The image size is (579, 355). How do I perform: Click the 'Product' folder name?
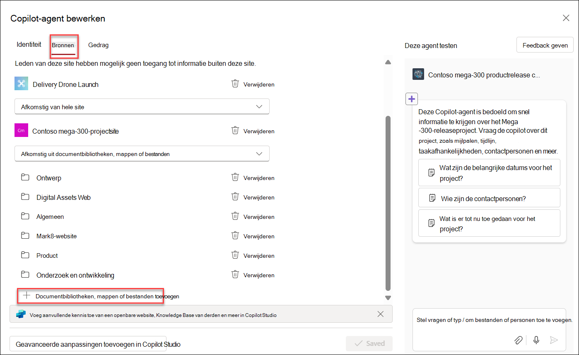[x=47, y=255]
